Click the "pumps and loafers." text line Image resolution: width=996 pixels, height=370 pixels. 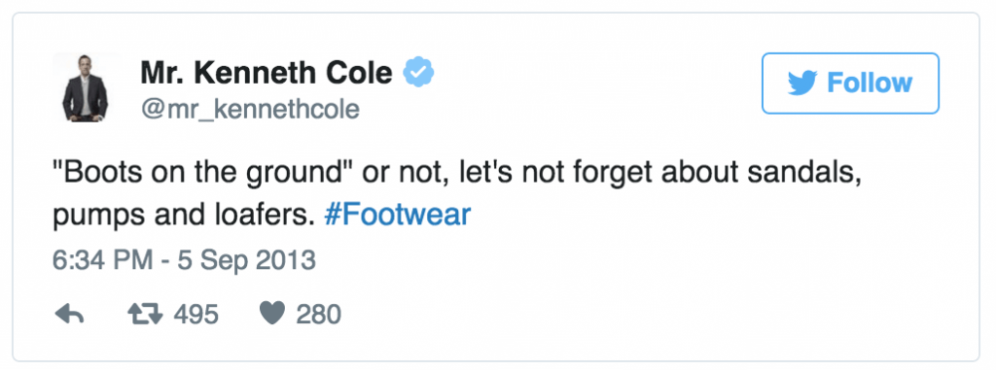click(x=184, y=216)
